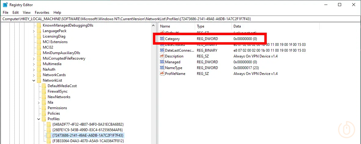
Task: Open the File menu
Action: pos(6,13)
